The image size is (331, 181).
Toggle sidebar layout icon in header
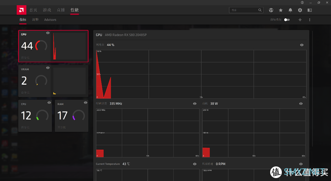click(310, 10)
